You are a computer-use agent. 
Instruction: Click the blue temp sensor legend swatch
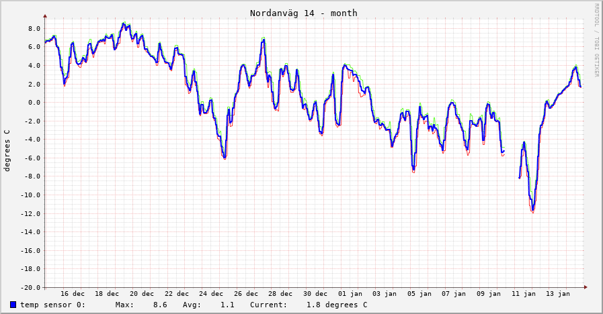coord(13,305)
